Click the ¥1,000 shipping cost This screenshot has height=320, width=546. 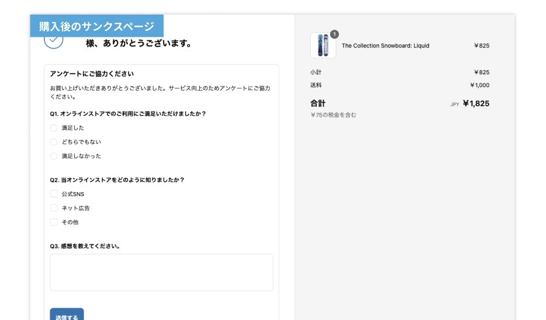click(x=479, y=85)
